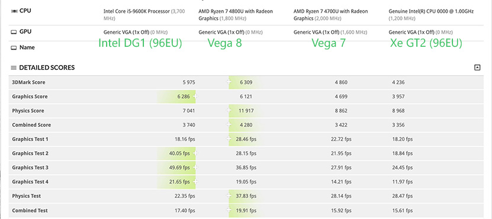Click plus icon beside 49.69 fps

pyautogui.click(x=195, y=168)
